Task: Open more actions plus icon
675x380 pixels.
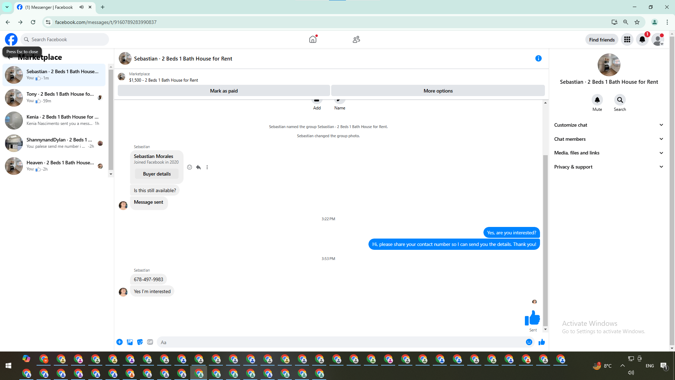Action: click(x=120, y=342)
